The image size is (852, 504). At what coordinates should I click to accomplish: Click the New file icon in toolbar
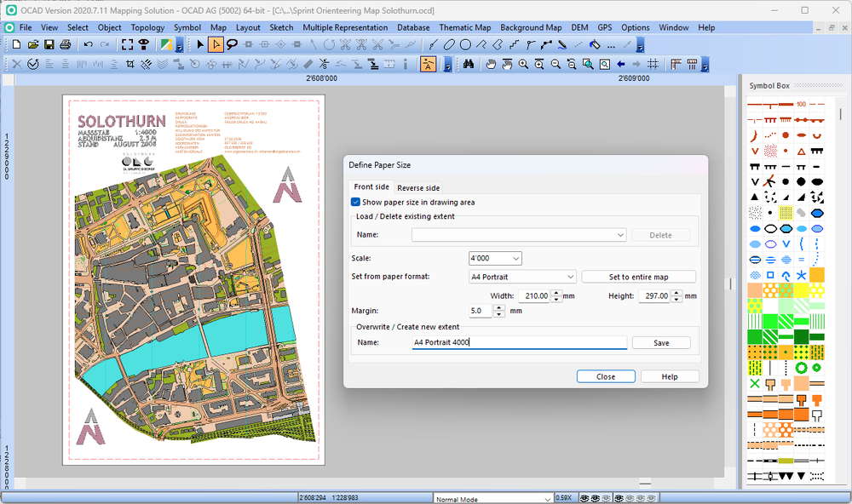point(16,44)
